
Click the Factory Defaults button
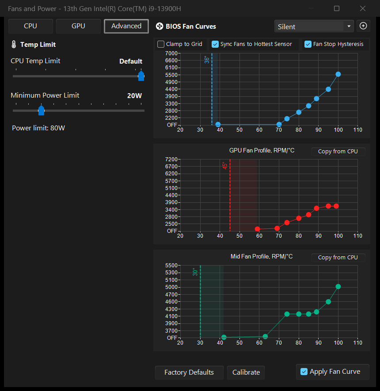(x=189, y=372)
